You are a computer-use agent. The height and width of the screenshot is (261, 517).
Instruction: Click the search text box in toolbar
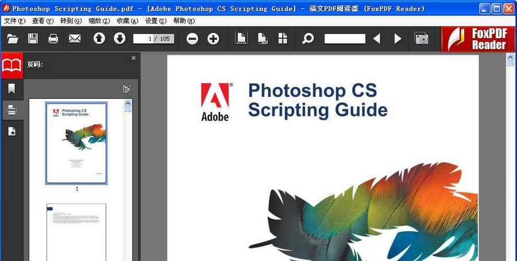pos(345,39)
